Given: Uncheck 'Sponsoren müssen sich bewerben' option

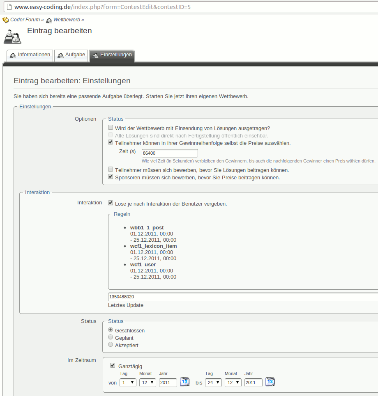Looking at the screenshot, I should coord(111,177).
